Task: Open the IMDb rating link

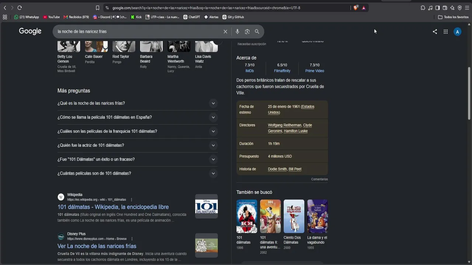Action: 250,71
